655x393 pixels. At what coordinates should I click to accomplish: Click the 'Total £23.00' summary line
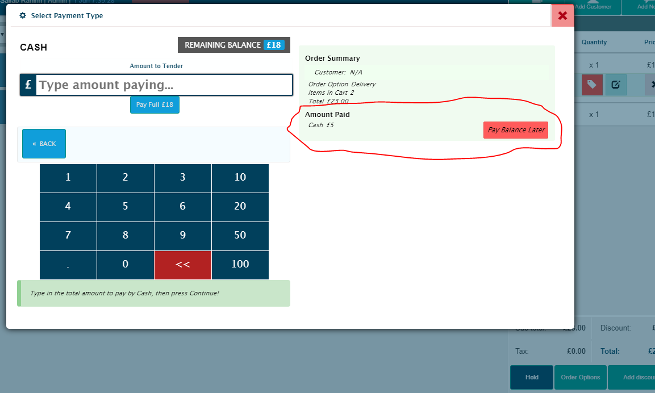tap(328, 101)
